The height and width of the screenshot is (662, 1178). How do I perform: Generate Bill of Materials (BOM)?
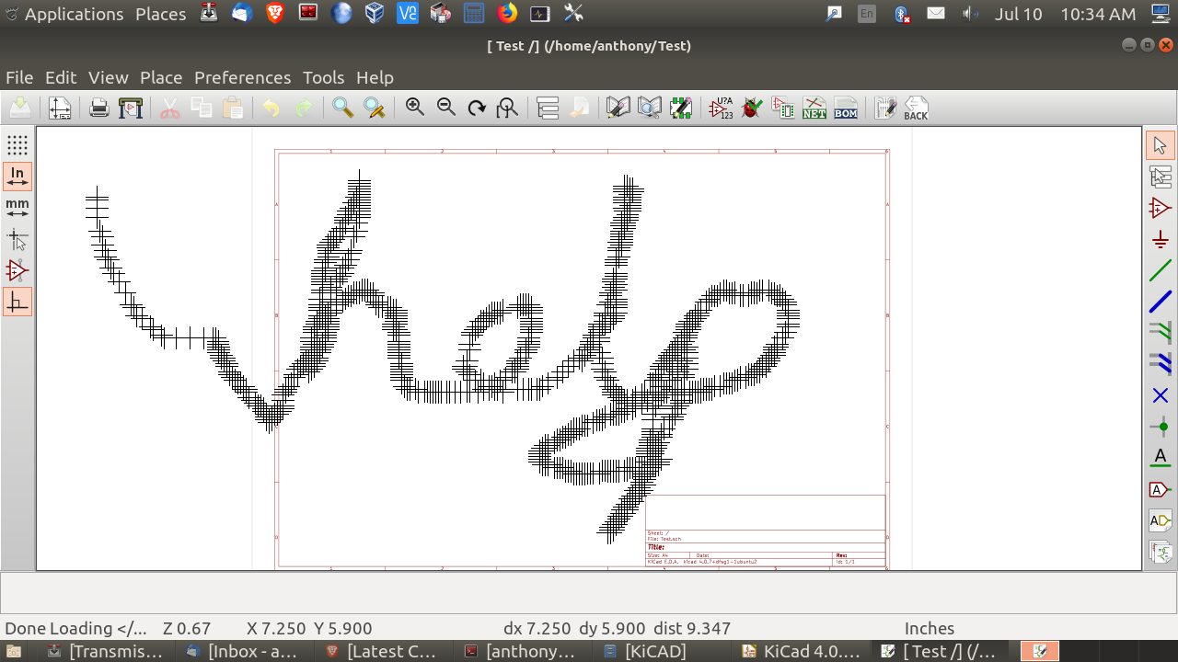pos(846,108)
